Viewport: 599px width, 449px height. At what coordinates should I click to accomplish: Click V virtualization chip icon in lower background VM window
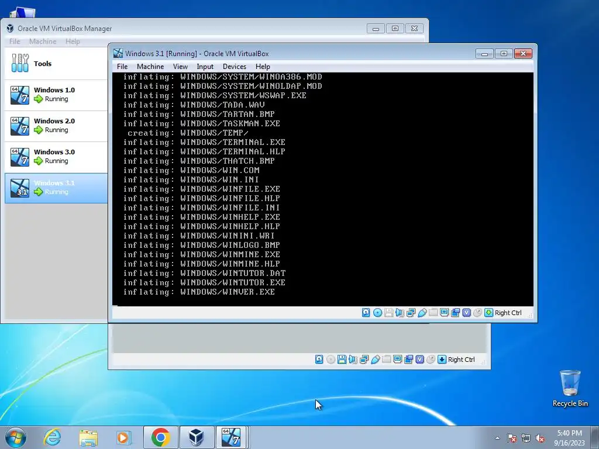pos(419,360)
